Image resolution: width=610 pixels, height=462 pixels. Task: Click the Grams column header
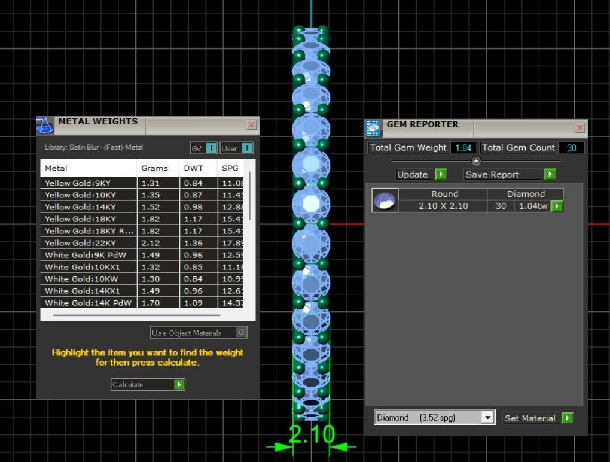click(x=158, y=168)
